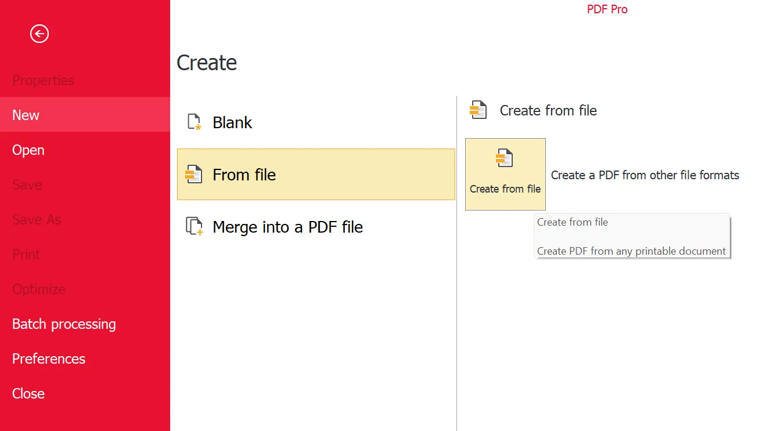Click the icon beside Create from file heading
The image size is (770, 431).
point(478,110)
